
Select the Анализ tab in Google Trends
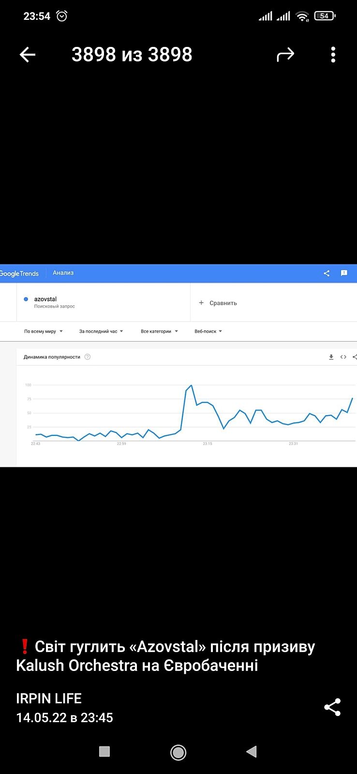coord(63,273)
